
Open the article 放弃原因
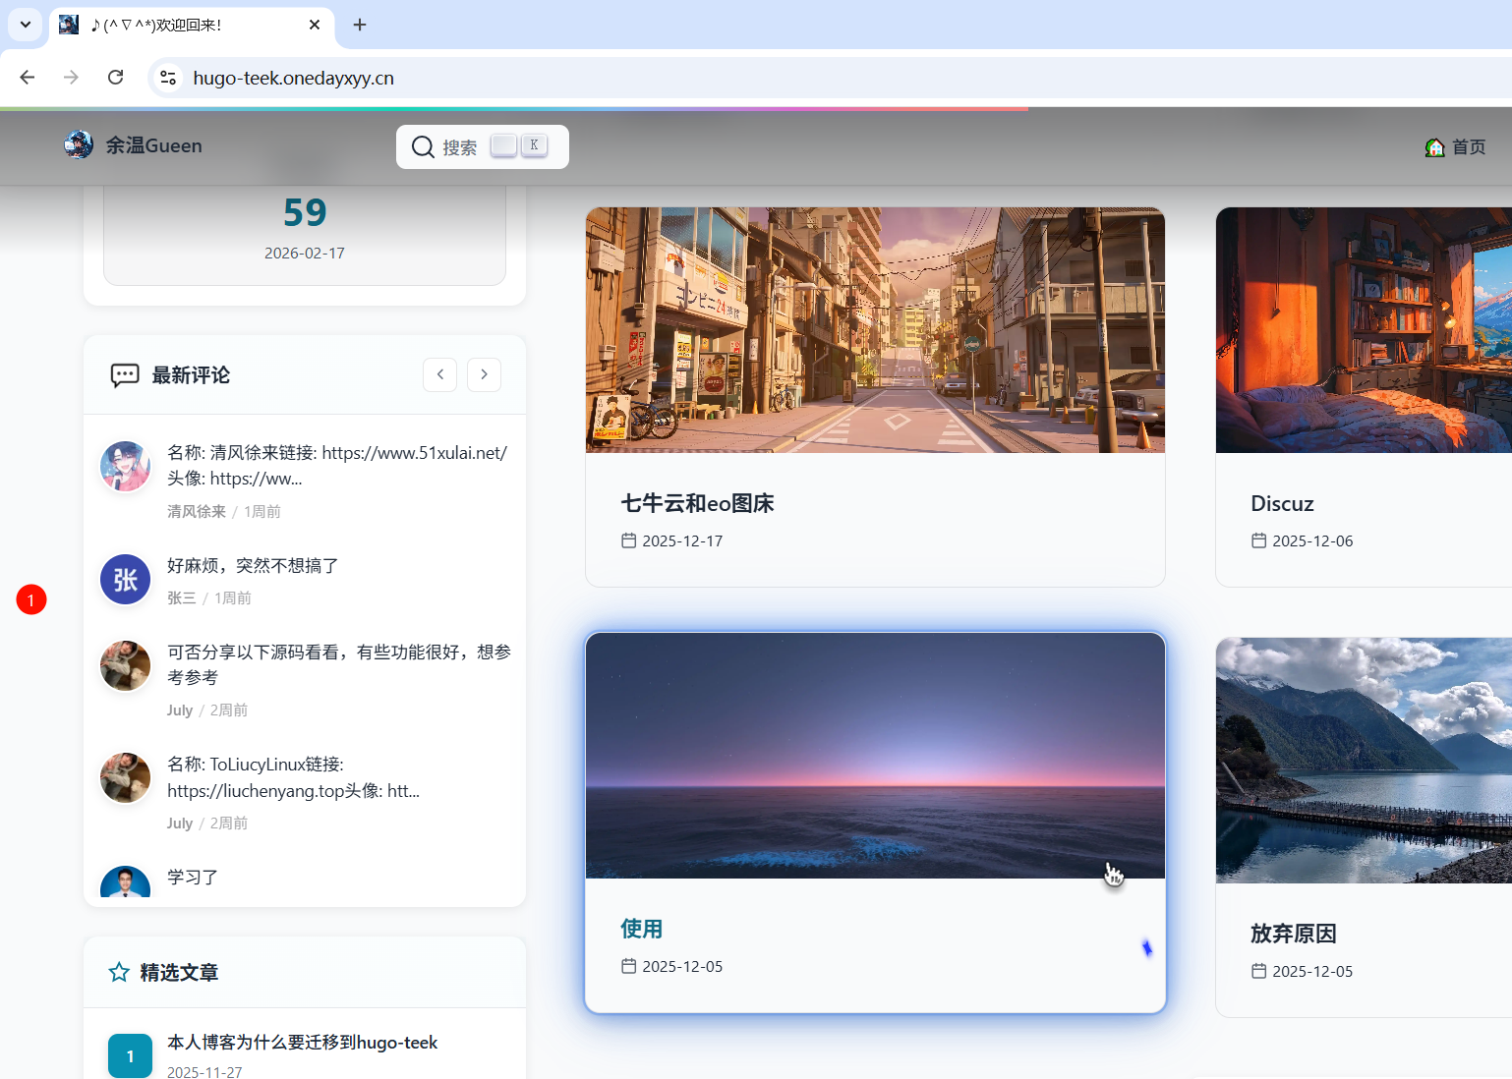pos(1293,934)
